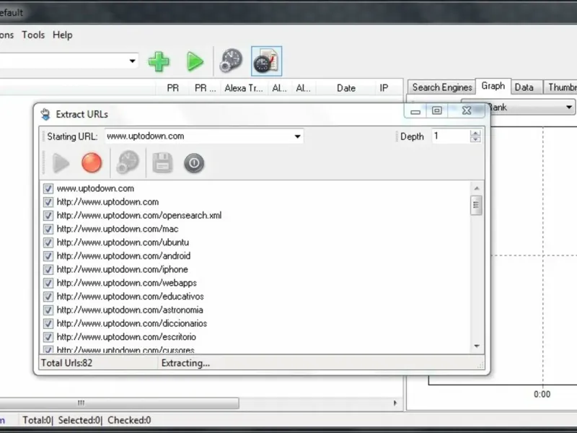The height and width of the screenshot is (433, 577).
Task: Increase the Depth value with up arrow
Action: point(475,134)
